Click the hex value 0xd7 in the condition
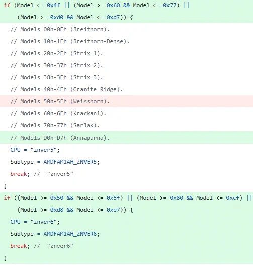Image resolution: width=253 pixels, height=266 pixels. [x=113, y=17]
